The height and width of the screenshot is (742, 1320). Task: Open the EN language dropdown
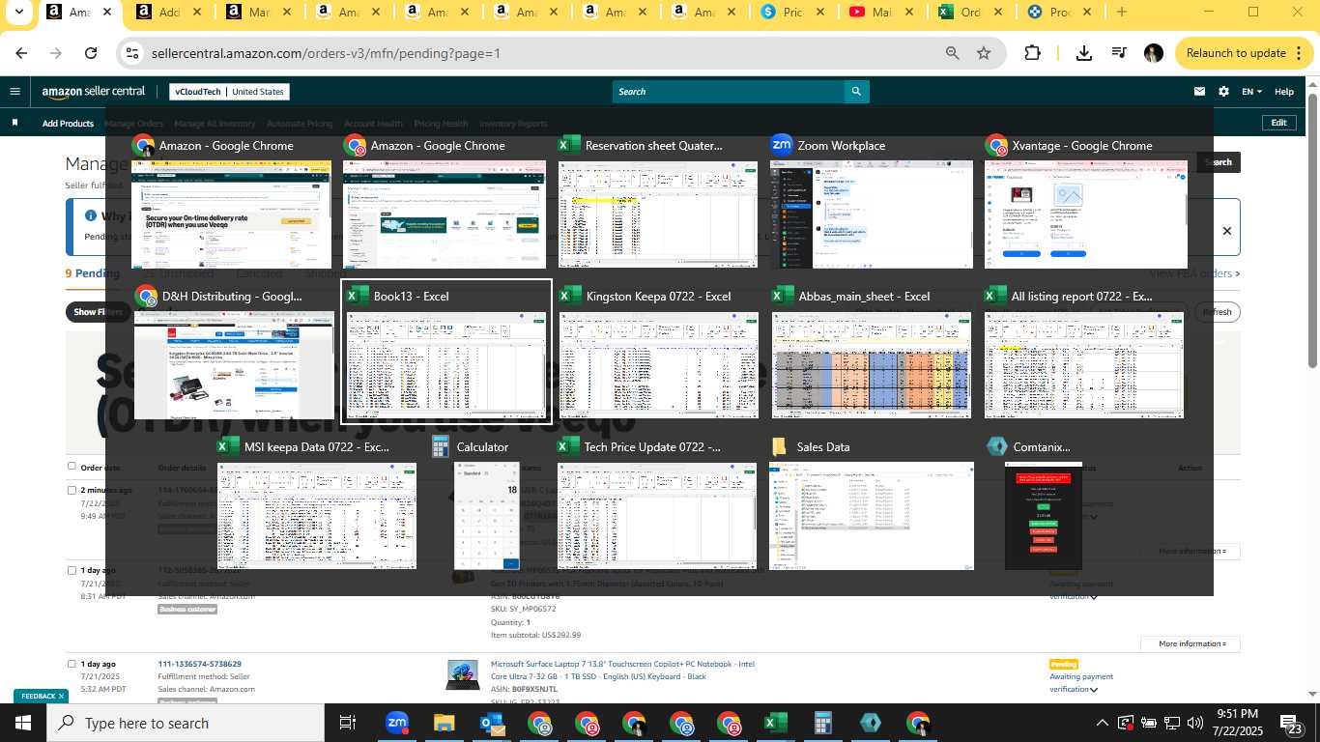coord(1251,92)
